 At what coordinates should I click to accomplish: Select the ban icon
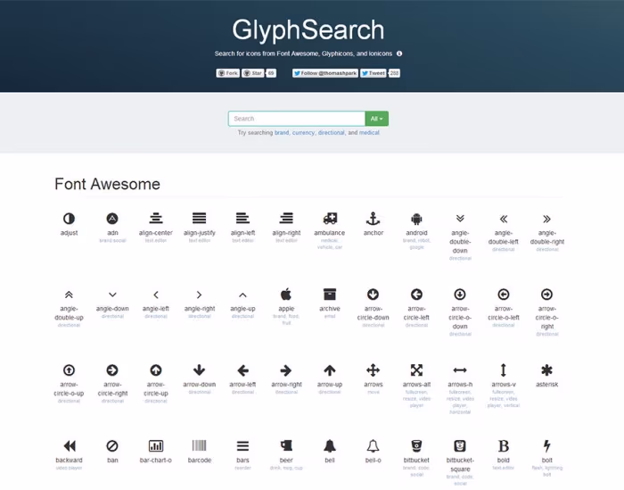click(112, 445)
